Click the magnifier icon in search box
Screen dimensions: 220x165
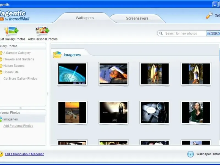(x=161, y=33)
